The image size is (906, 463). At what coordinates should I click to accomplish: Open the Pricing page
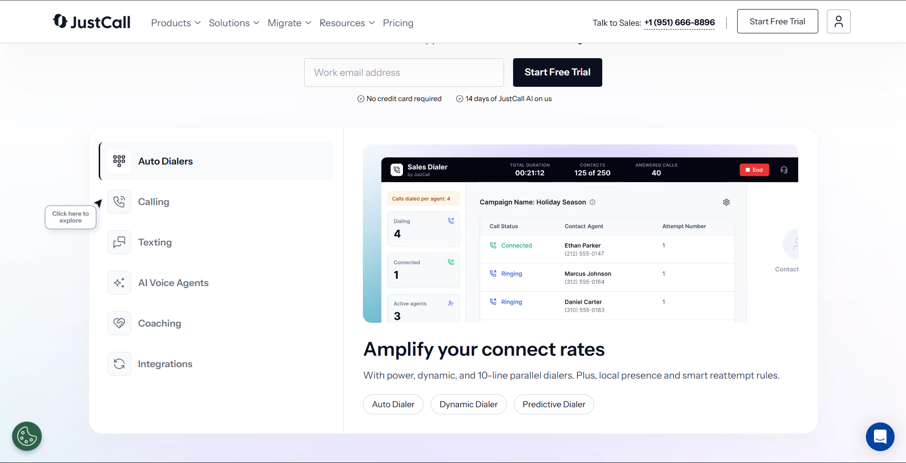(398, 23)
